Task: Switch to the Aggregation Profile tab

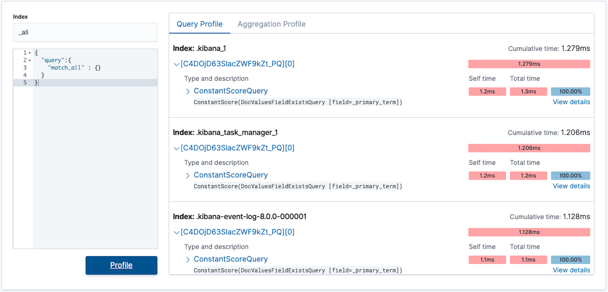Action: tap(271, 24)
